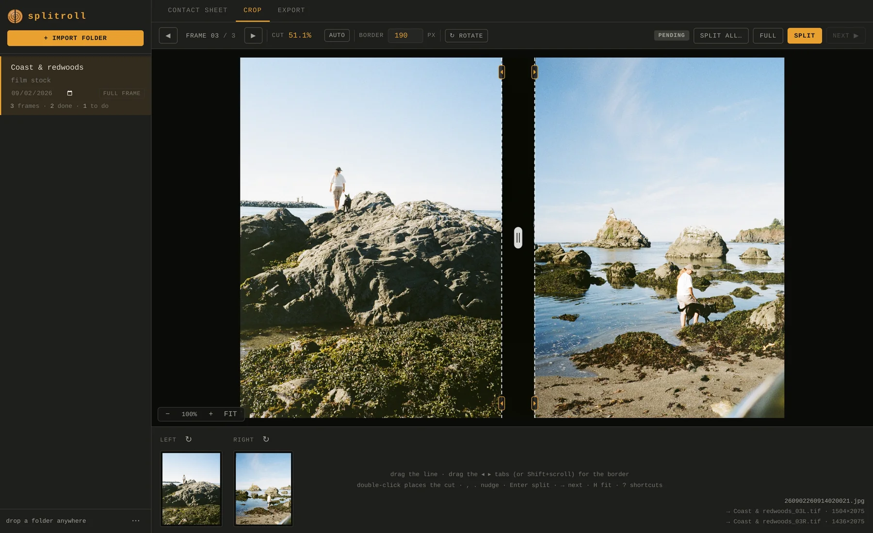Open the date picker calendar icon
Viewport: 873px width, 533px height.
click(x=70, y=93)
